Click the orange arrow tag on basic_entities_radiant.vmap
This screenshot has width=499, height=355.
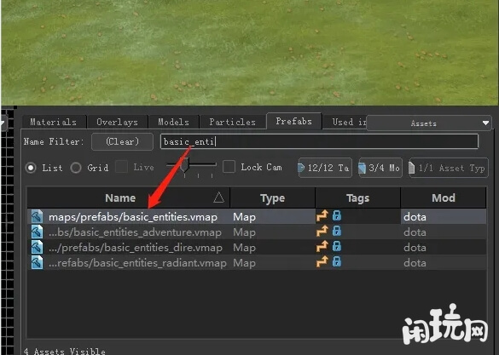tap(322, 262)
